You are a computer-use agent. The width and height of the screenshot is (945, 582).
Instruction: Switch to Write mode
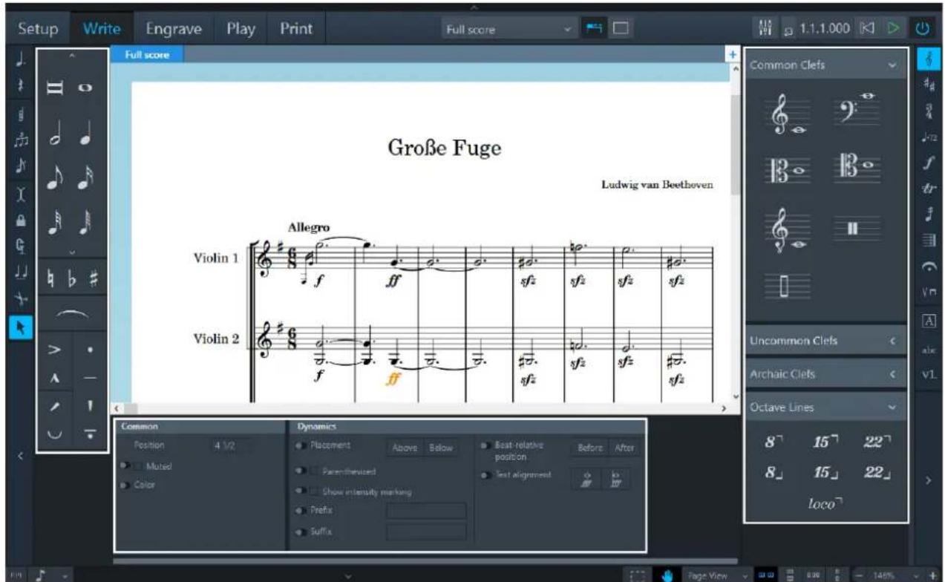[102, 30]
